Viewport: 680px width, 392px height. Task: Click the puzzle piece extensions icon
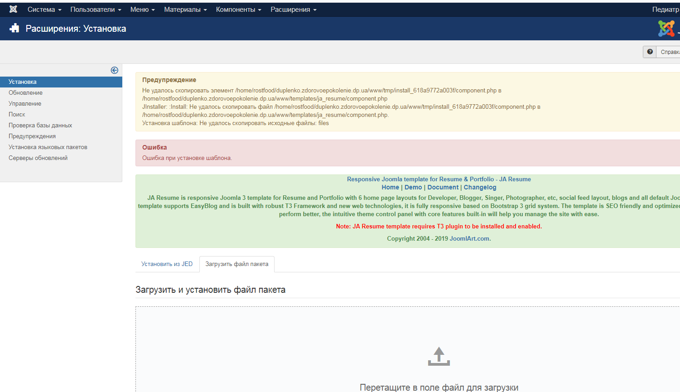pyautogui.click(x=14, y=28)
